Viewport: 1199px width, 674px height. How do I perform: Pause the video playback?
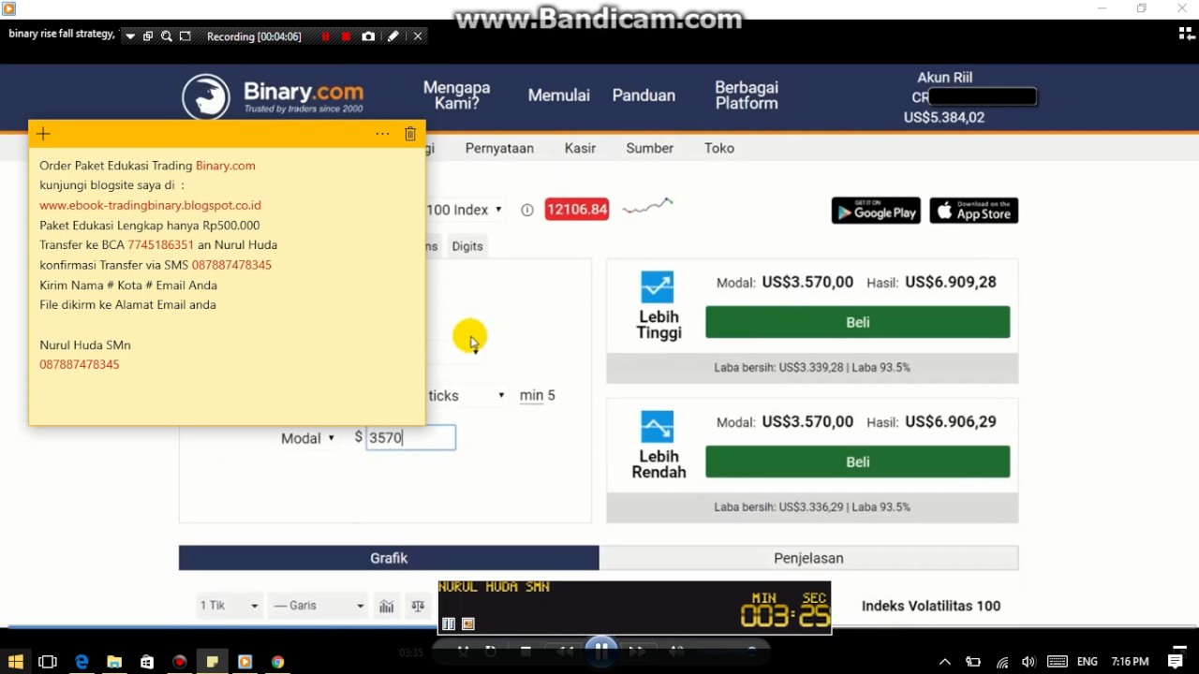point(601,650)
